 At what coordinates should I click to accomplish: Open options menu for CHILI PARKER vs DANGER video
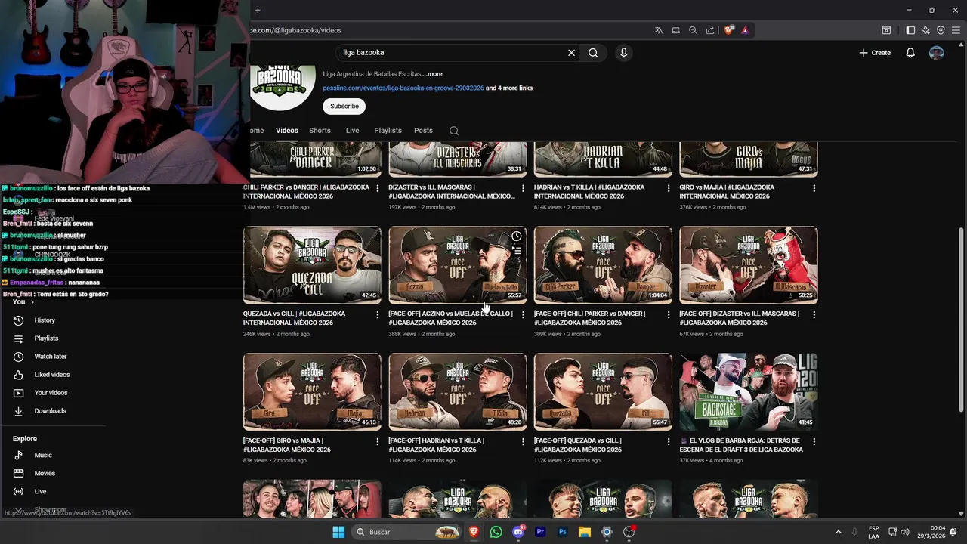[378, 188]
